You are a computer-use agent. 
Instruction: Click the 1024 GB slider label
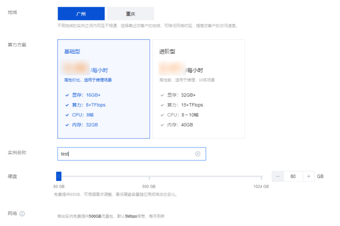261,187
